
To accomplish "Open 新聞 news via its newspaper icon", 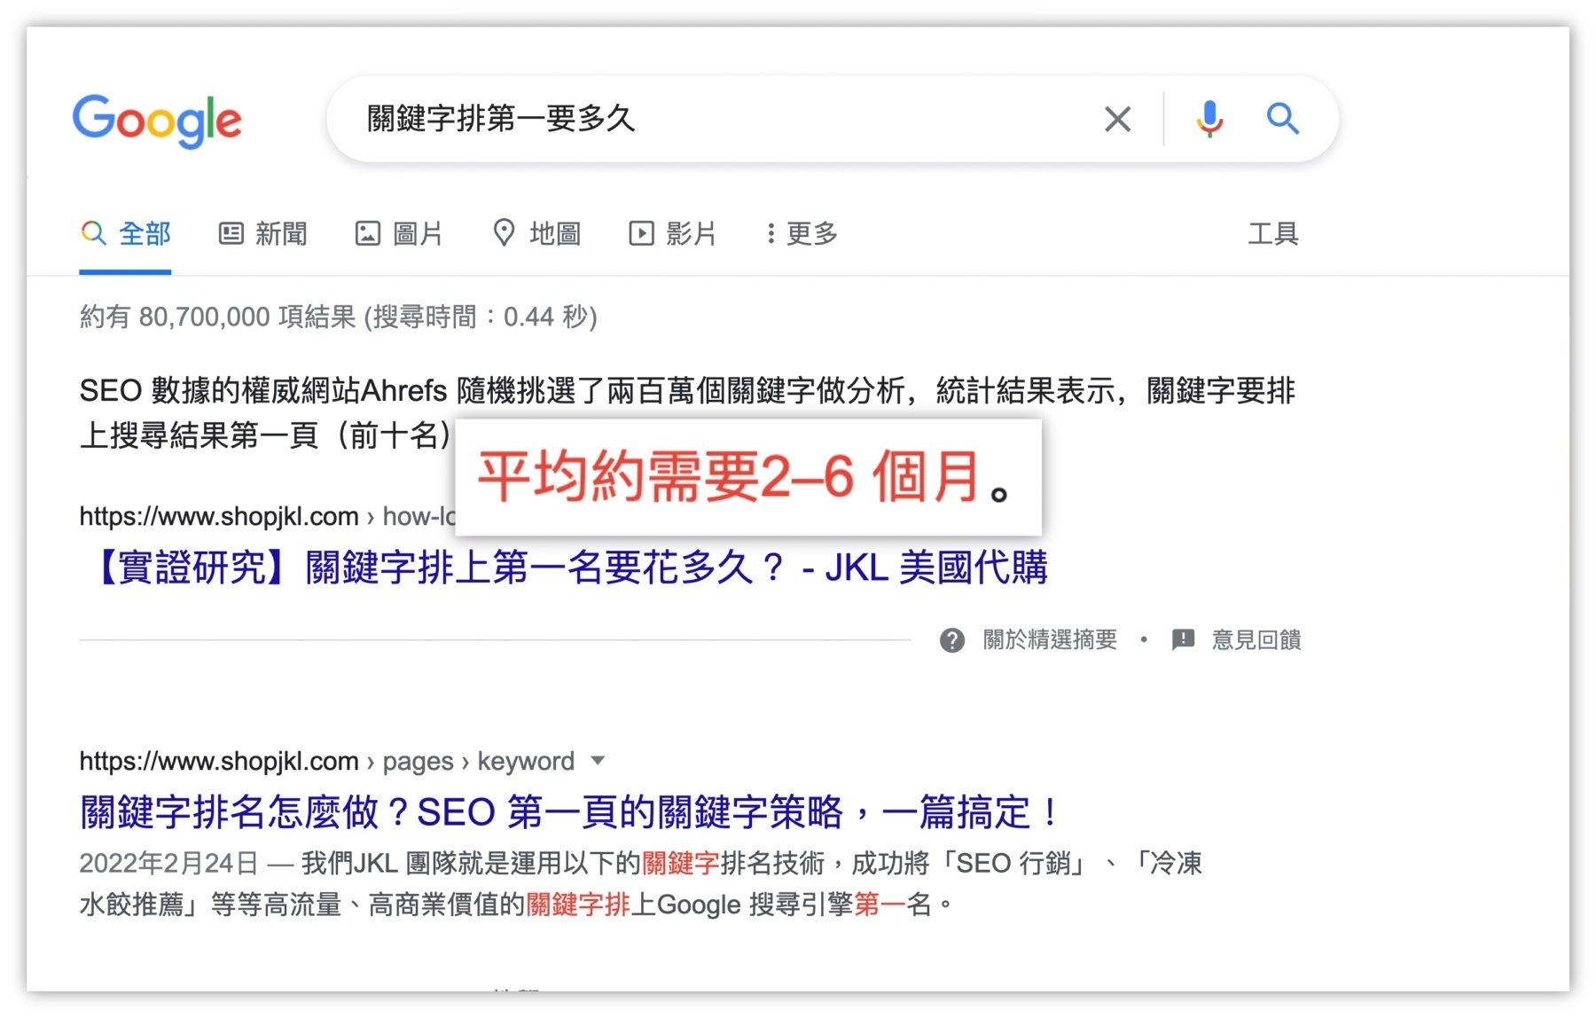I will (231, 233).
